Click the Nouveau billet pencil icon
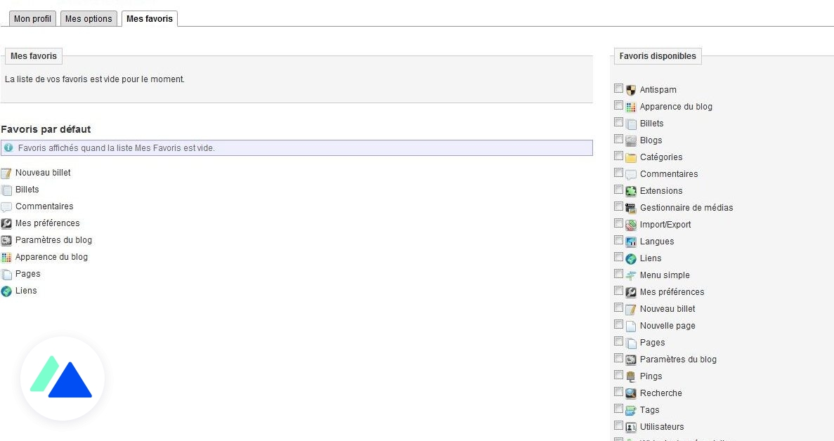The image size is (834, 441). (631, 308)
